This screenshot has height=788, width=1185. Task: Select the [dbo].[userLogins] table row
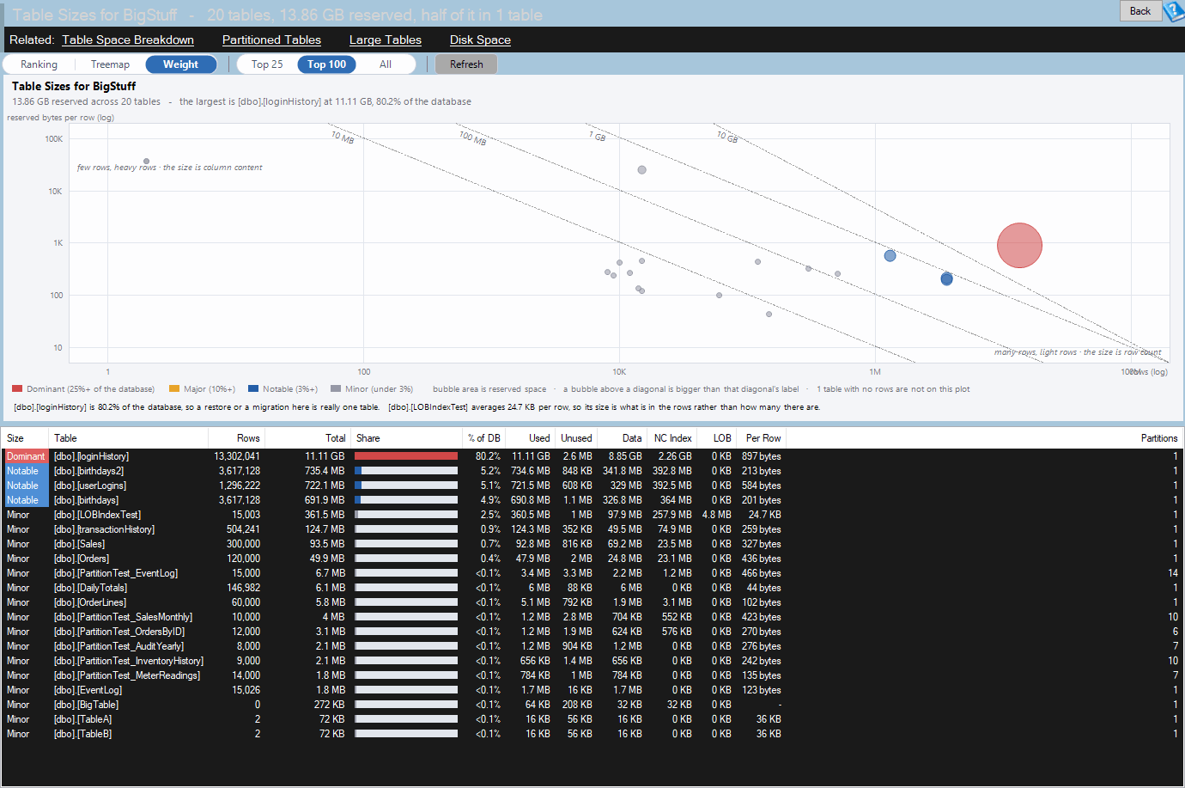(592, 486)
